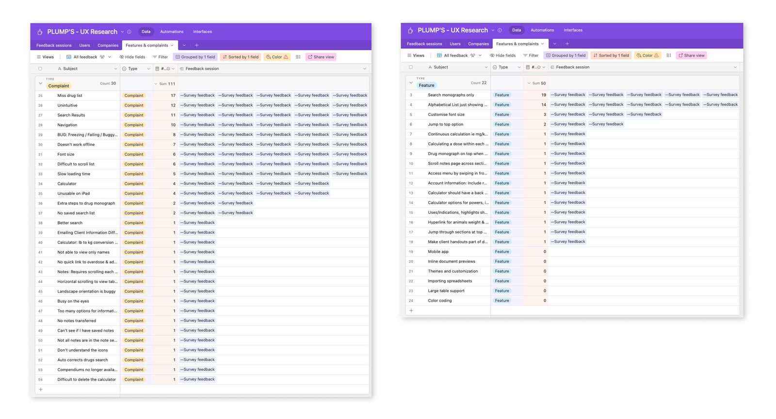
Task: Collapse the Complaint group in left window
Action: pyautogui.click(x=40, y=83)
